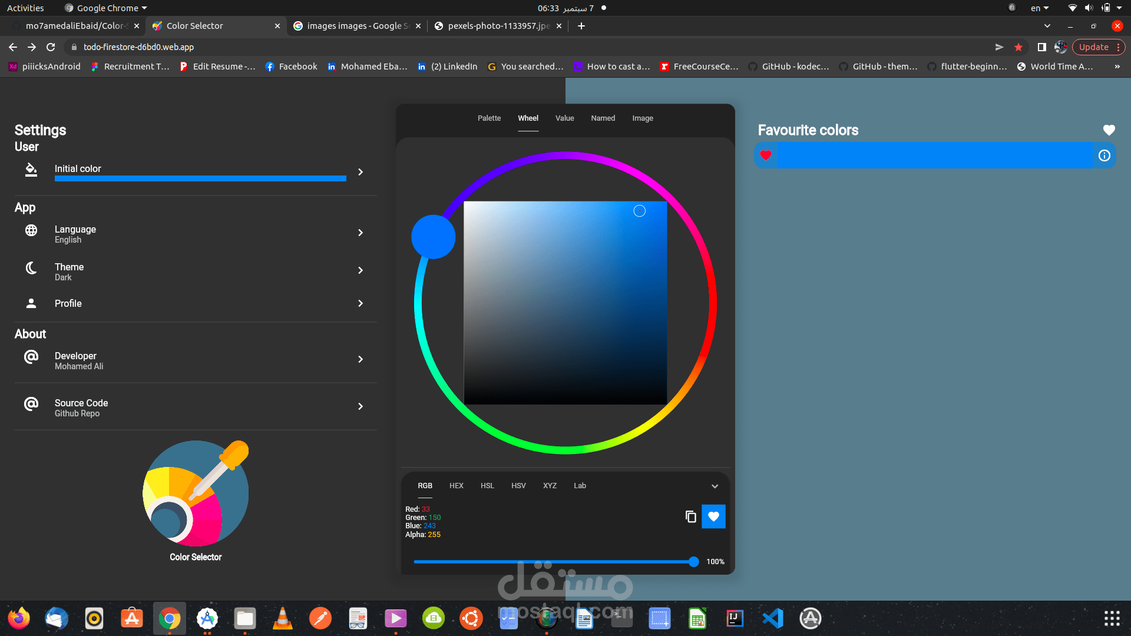Image resolution: width=1131 pixels, height=636 pixels.
Task: Collapse the color format panel chevron
Action: click(715, 486)
